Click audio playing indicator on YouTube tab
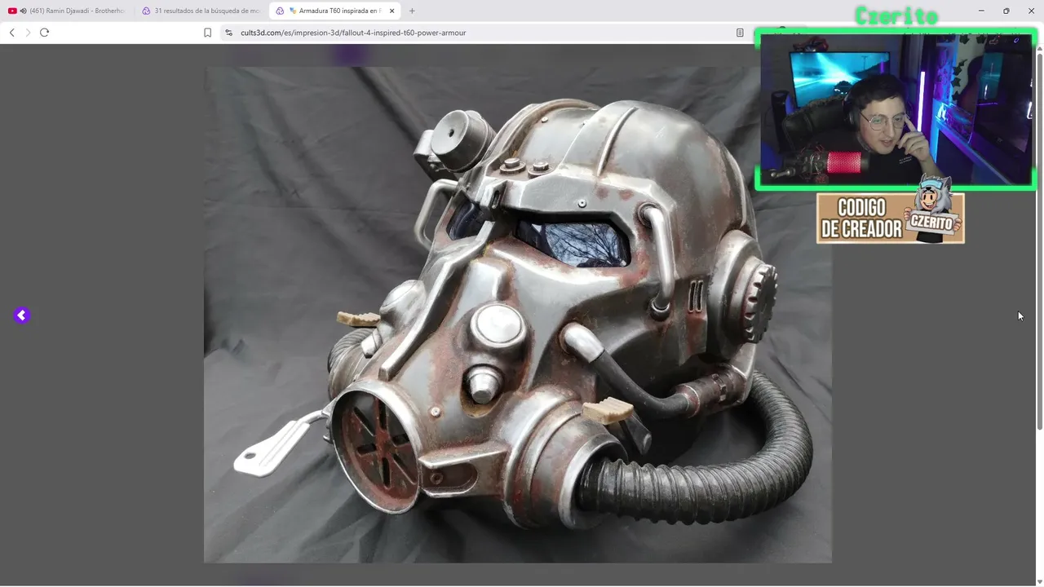 (x=23, y=11)
